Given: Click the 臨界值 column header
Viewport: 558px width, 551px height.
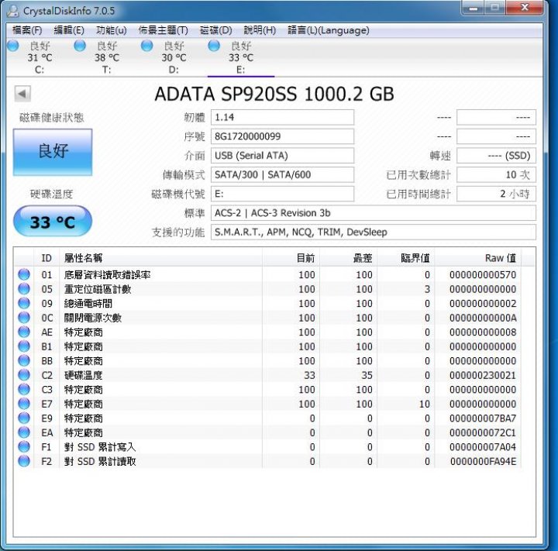Looking at the screenshot, I should pyautogui.click(x=405, y=258).
